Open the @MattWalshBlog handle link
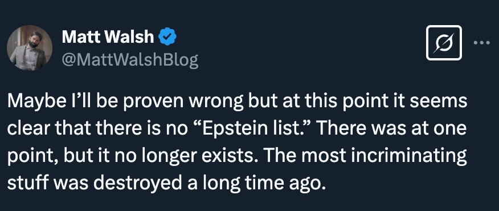The image size is (499, 211). pos(130,60)
